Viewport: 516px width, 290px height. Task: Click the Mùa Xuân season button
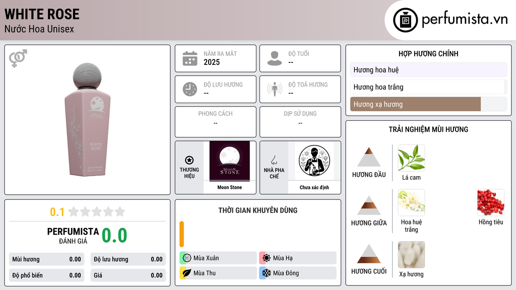[218, 258]
